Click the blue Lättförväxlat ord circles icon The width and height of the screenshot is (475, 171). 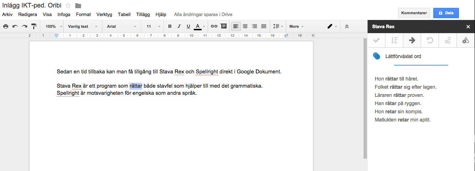376,56
